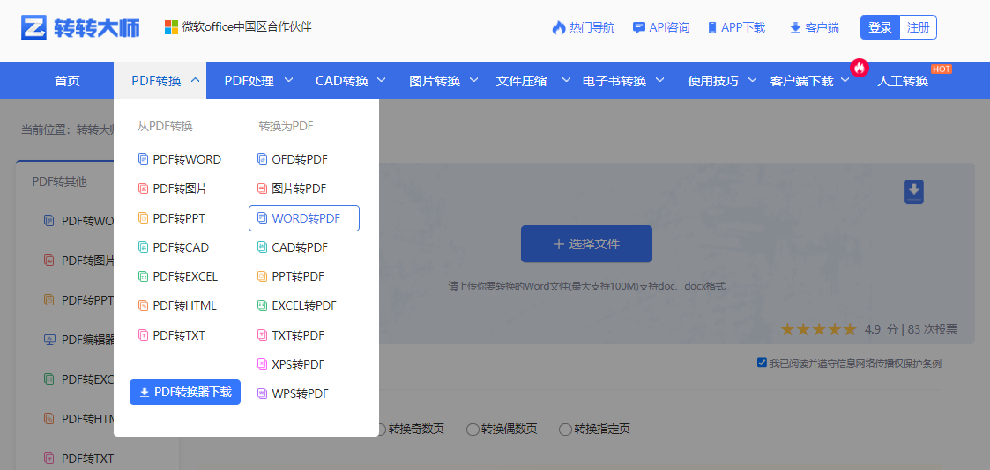Choose PDF转PPT text in the dropdown menu
The height and width of the screenshot is (470, 990).
coord(179,218)
